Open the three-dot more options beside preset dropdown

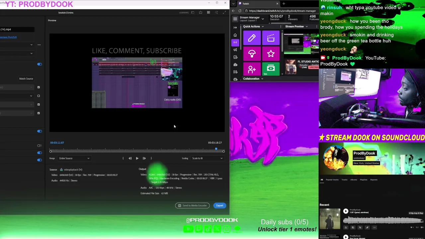coord(39,44)
